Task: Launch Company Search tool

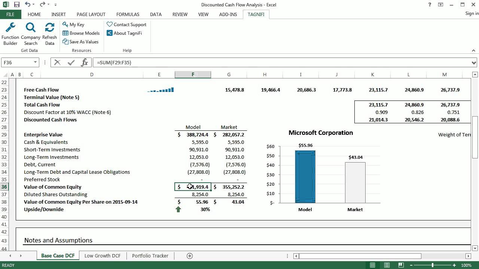Action: [31, 34]
